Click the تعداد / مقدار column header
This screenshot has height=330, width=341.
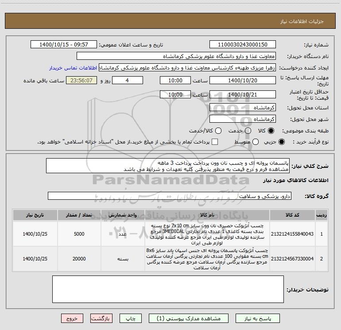[x=79, y=215]
